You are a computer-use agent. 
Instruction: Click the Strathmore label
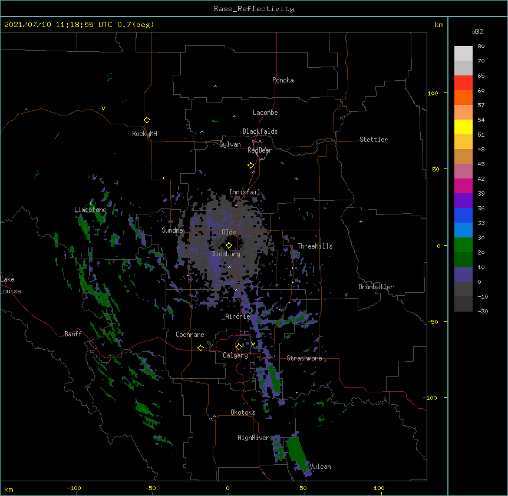[304, 358]
